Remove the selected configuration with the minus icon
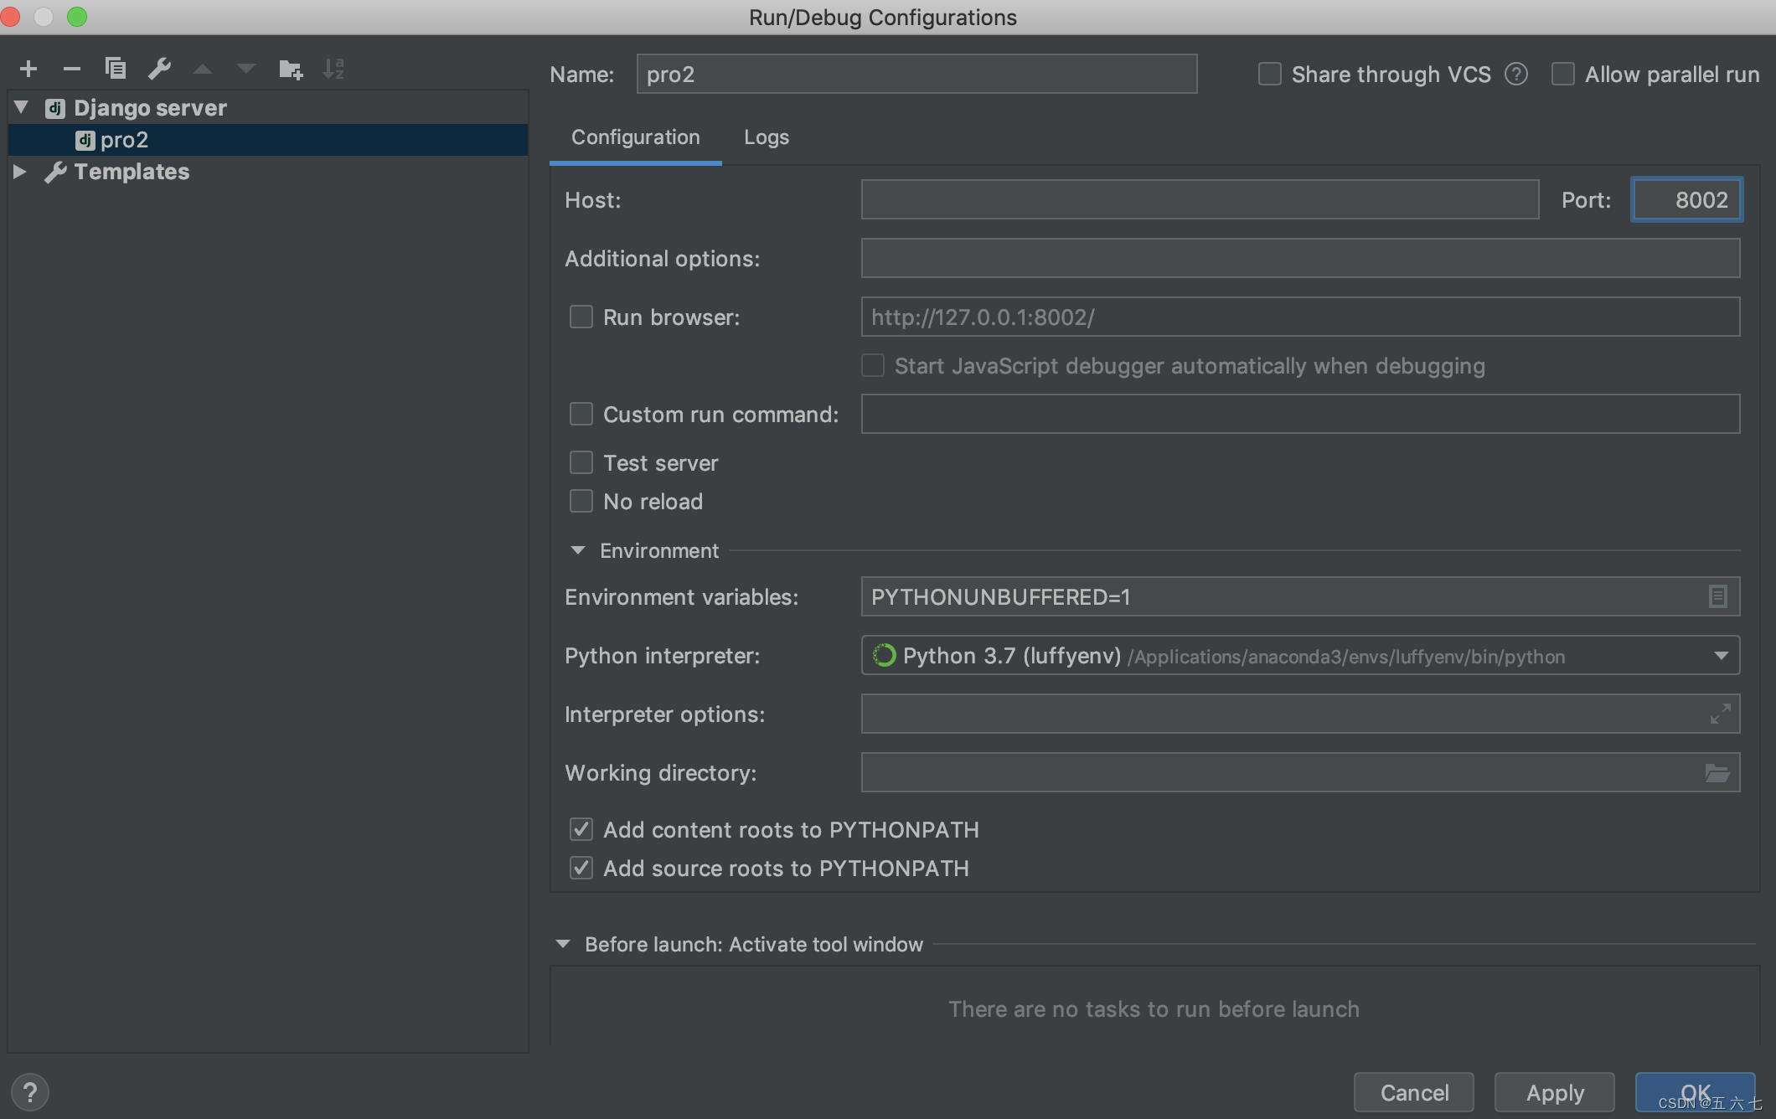The width and height of the screenshot is (1776, 1119). [72, 69]
